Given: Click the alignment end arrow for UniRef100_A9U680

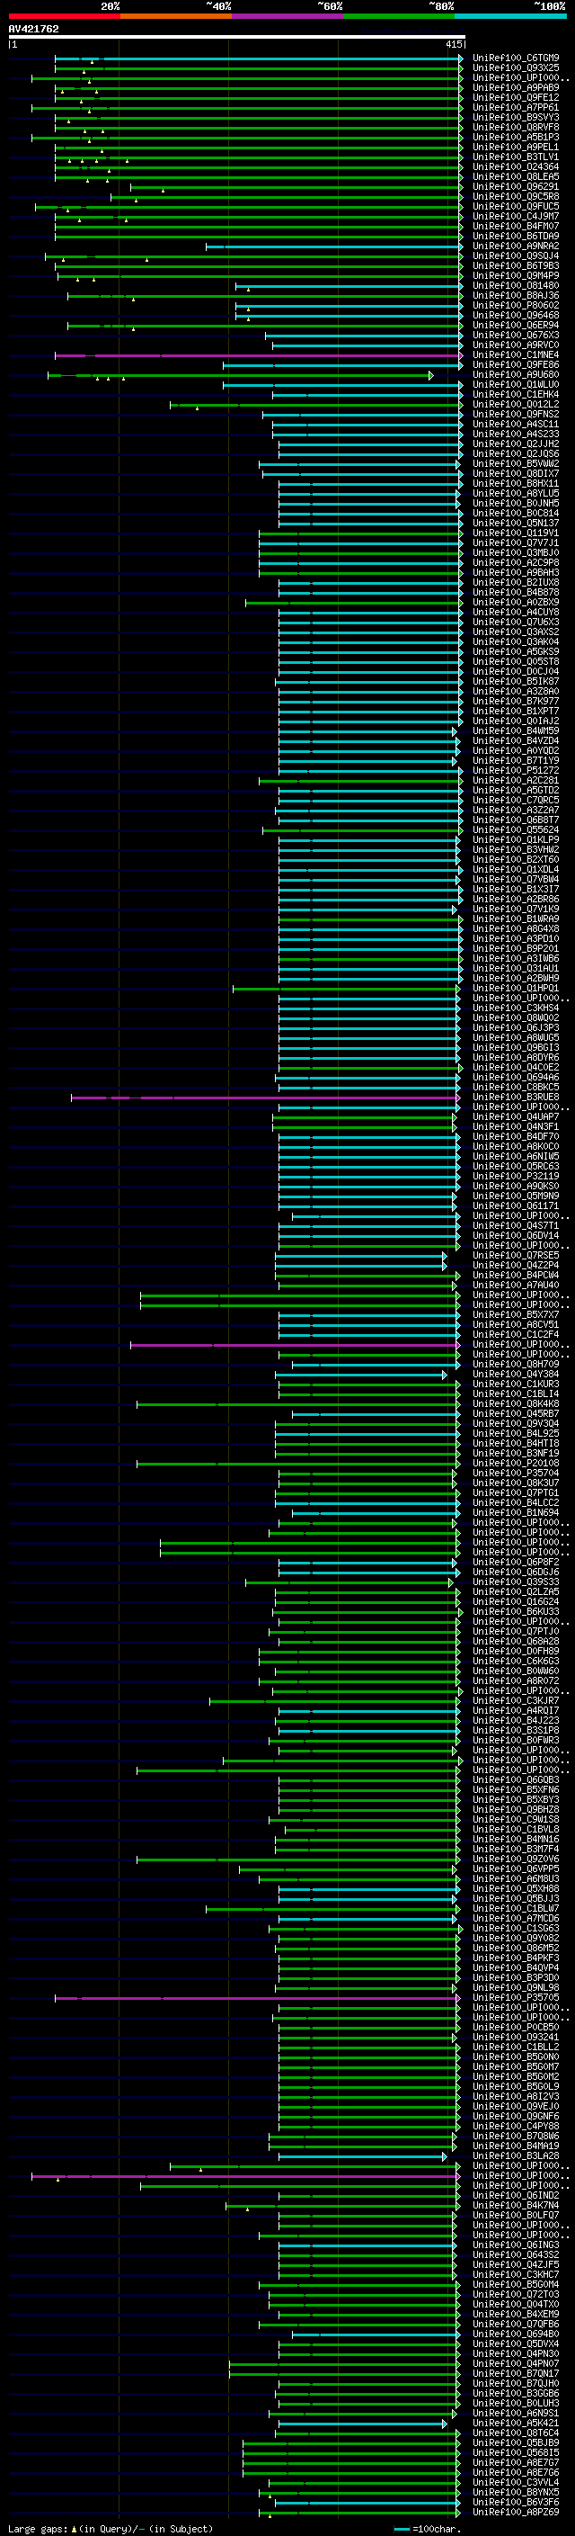Looking at the screenshot, I should [430, 375].
